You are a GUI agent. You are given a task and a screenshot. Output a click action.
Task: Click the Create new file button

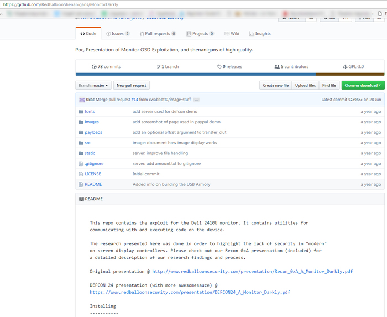tap(275, 85)
